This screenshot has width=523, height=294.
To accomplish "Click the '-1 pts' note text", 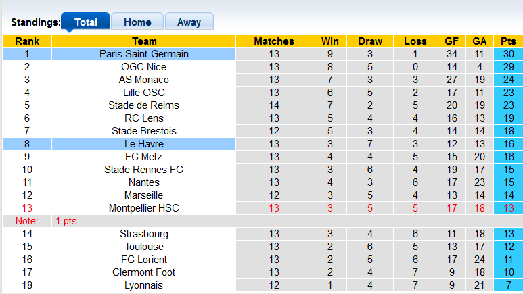I will [67, 221].
